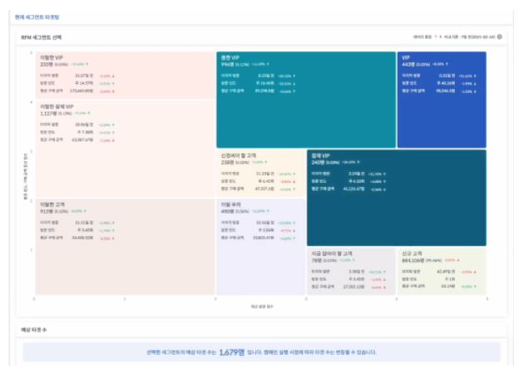Select the 이탈한 VIP segment tile
This screenshot has width=524, height=374.
[x=126, y=75]
